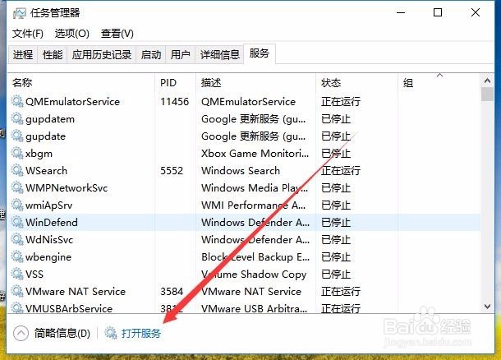This screenshot has width=501, height=360.
Task: Click the gear icon beside QMEmulatorService
Action: point(17,101)
